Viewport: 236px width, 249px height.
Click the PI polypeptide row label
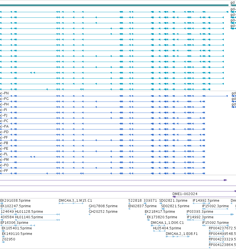point(4,110)
